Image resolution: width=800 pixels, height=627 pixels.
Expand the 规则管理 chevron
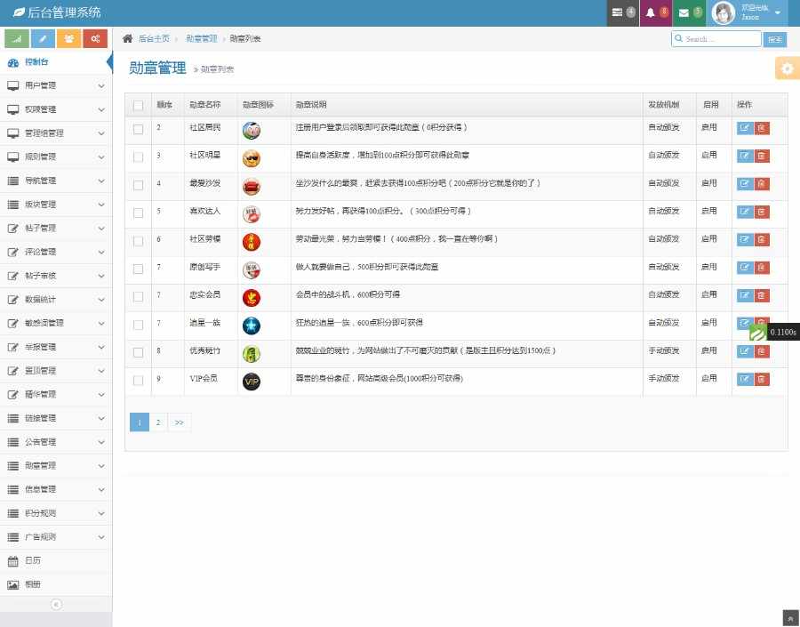pyautogui.click(x=101, y=157)
